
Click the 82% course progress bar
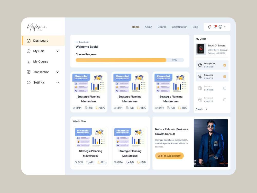coord(121,60)
